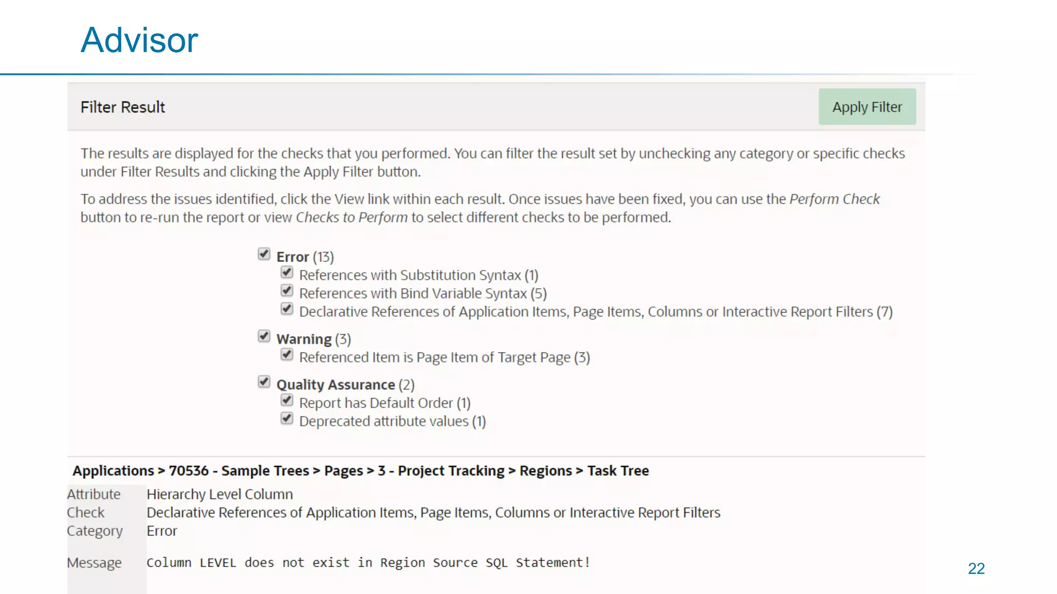Screen dimensions: 1057x594
Task: Toggle Referenced Item is Page Item checkbox
Action: 287,355
